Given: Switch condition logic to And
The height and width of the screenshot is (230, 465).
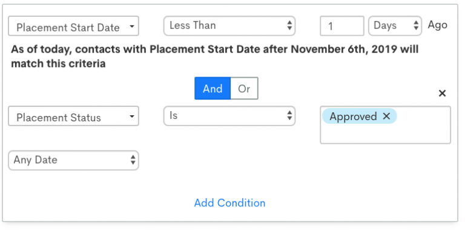Looking at the screenshot, I should click(213, 88).
